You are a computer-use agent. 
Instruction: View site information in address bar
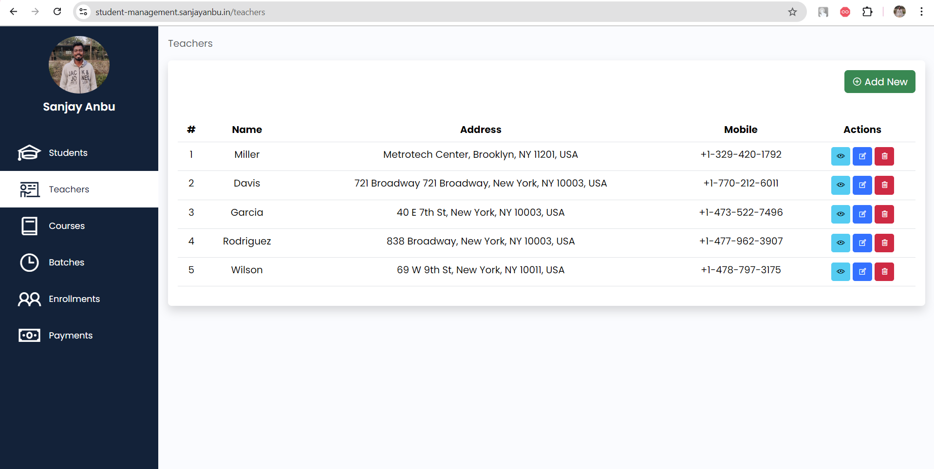click(84, 12)
